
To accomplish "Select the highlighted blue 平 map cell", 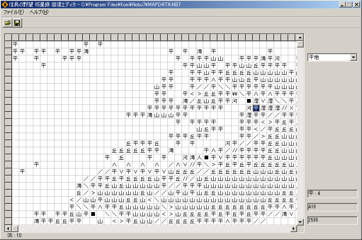I will point(256,108).
